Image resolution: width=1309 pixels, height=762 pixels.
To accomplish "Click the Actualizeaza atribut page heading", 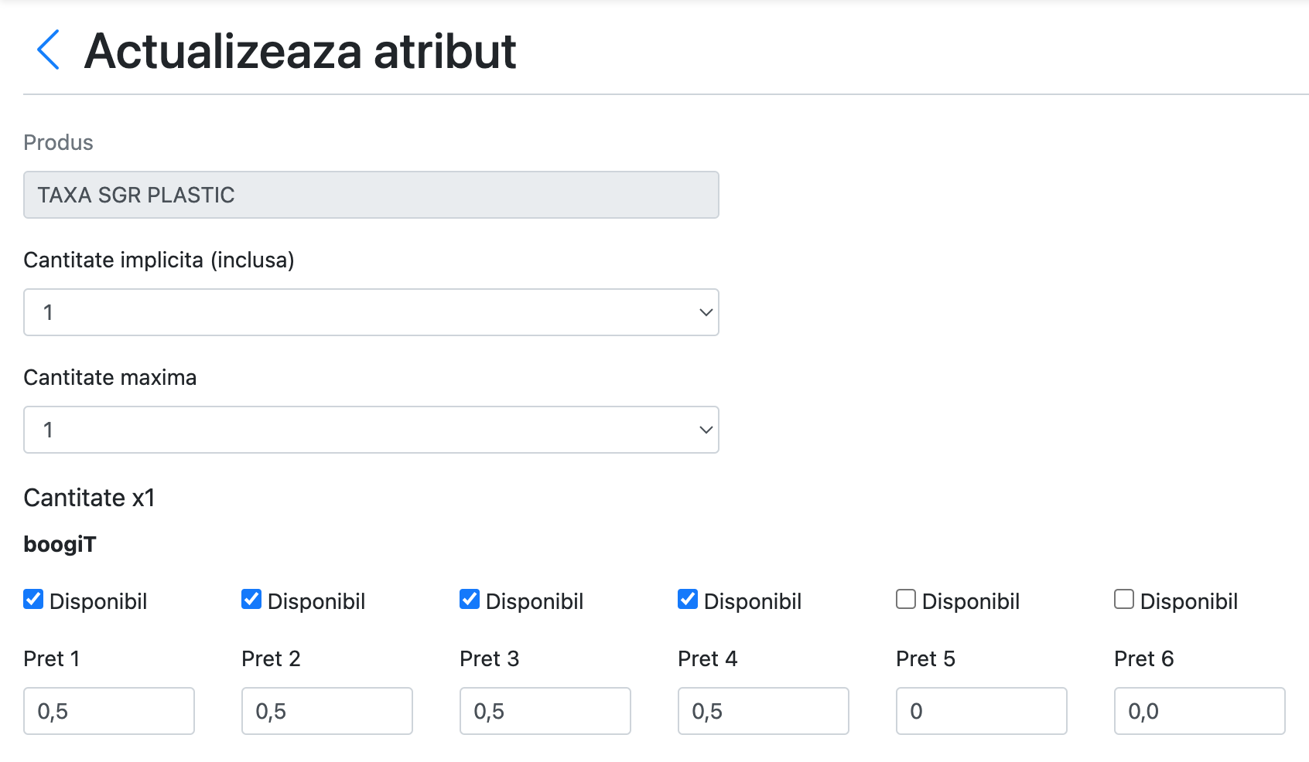I will pyautogui.click(x=300, y=52).
